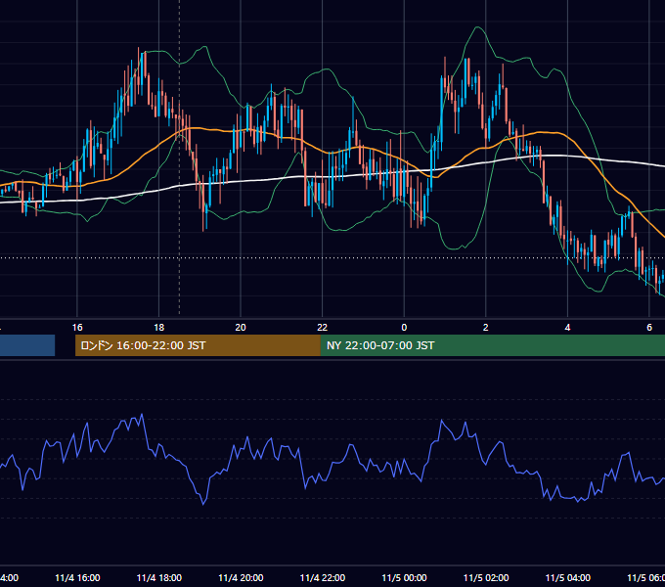This screenshot has height=587, width=665.
Task: Click the NY 22:00-07:00 JST session bar
Action: click(492, 345)
